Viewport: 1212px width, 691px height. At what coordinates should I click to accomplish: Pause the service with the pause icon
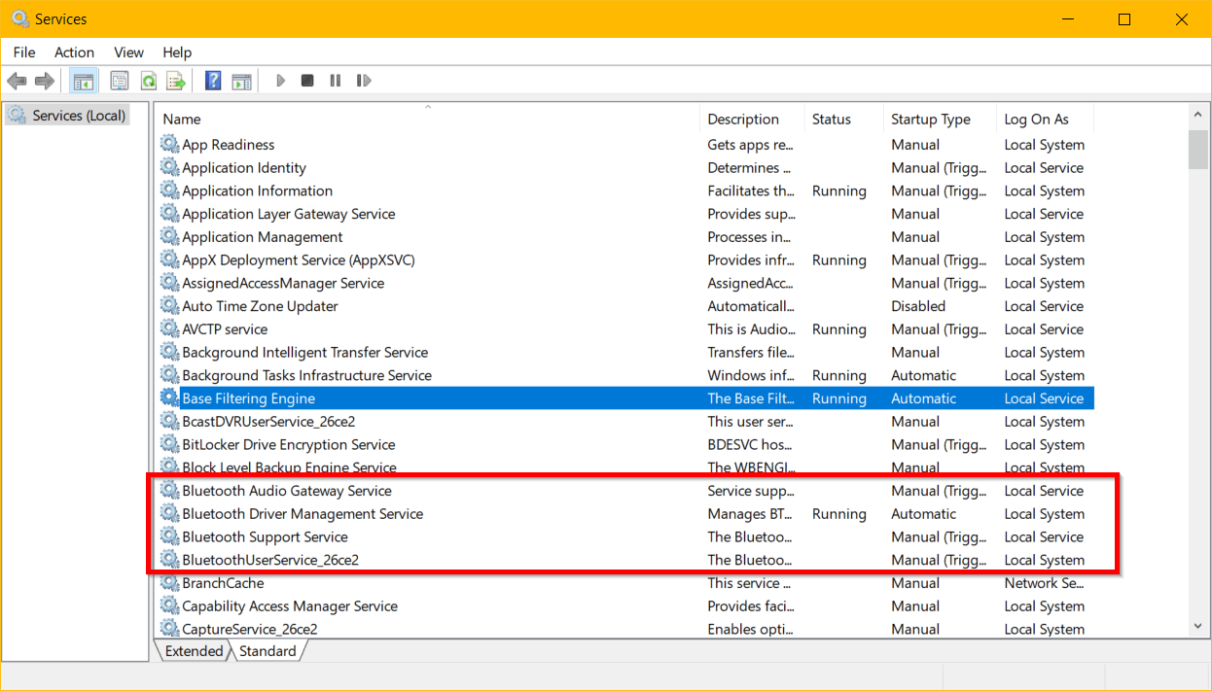click(335, 80)
